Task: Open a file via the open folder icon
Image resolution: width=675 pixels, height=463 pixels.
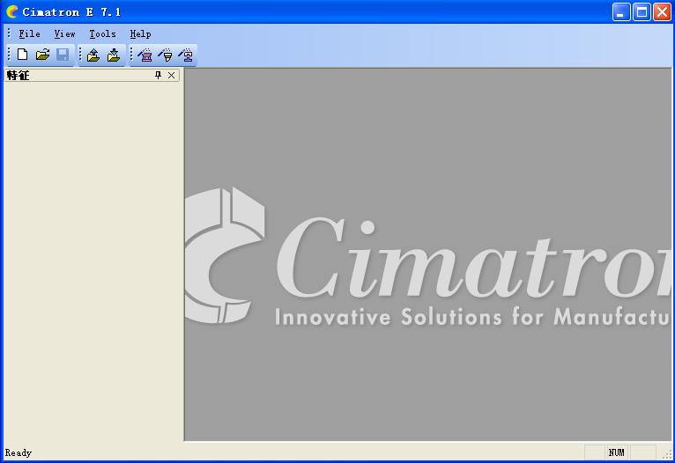Action: 42,55
